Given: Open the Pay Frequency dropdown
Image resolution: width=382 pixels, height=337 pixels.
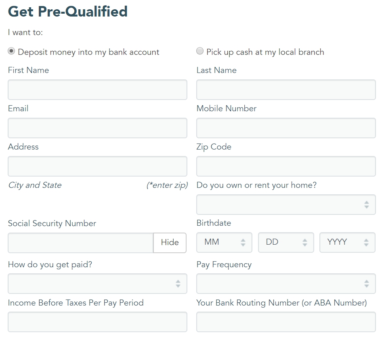Looking at the screenshot, I should pyautogui.click(x=286, y=283).
